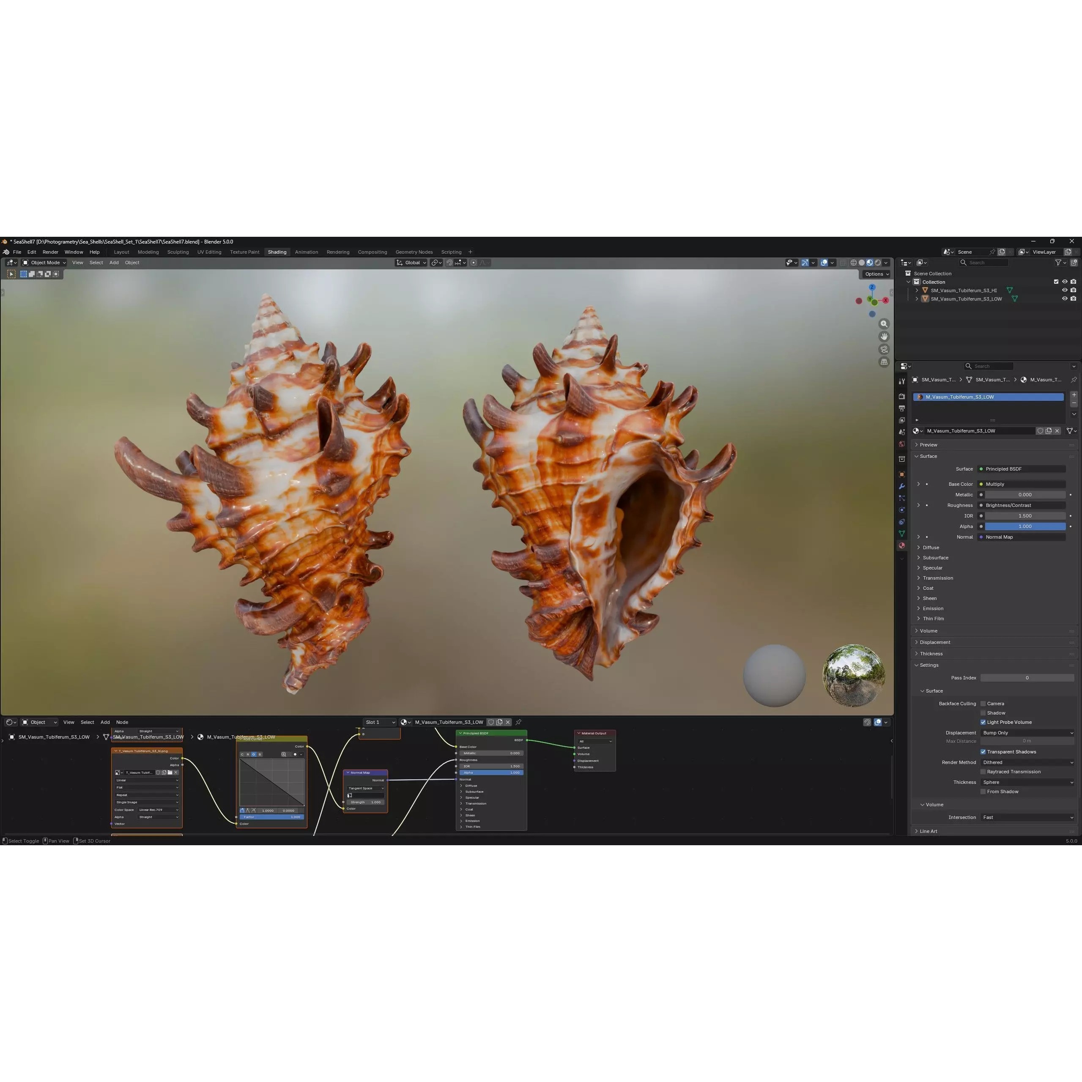This screenshot has height=1082, width=1082.
Task: Expand SM_Vasum_Tubiferum_S3_LOW in outliner
Action: click(x=917, y=299)
